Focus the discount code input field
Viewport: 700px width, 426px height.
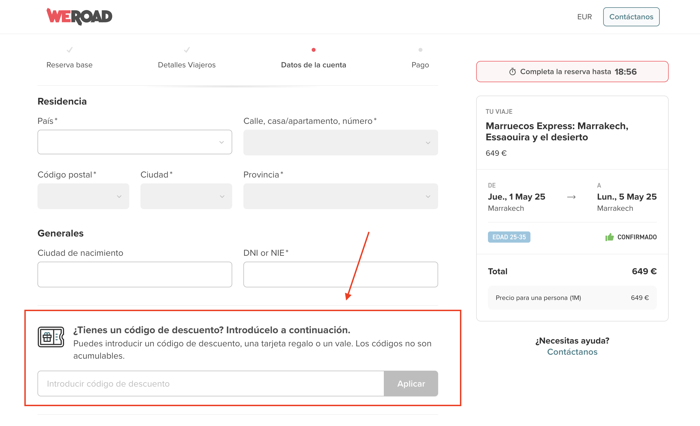(x=210, y=384)
